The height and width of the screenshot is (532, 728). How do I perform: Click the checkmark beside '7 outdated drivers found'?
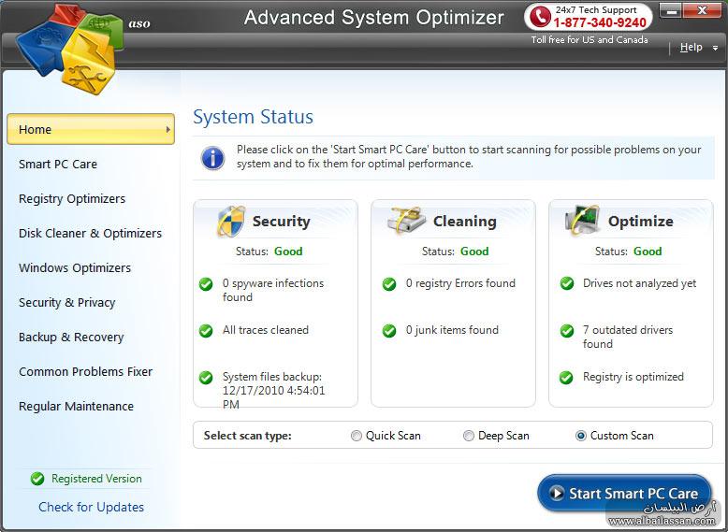(x=566, y=331)
